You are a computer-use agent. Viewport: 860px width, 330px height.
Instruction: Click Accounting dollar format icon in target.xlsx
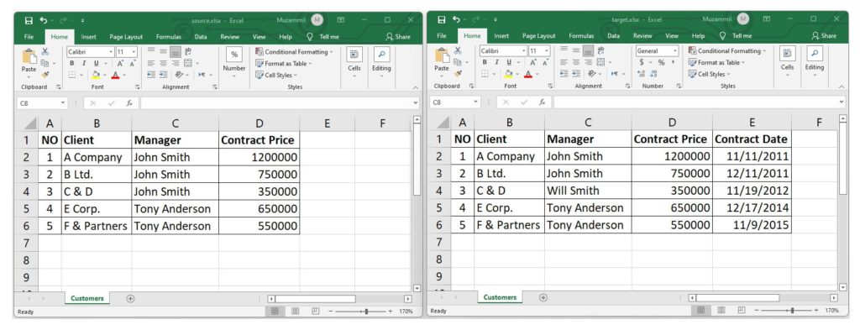click(641, 62)
